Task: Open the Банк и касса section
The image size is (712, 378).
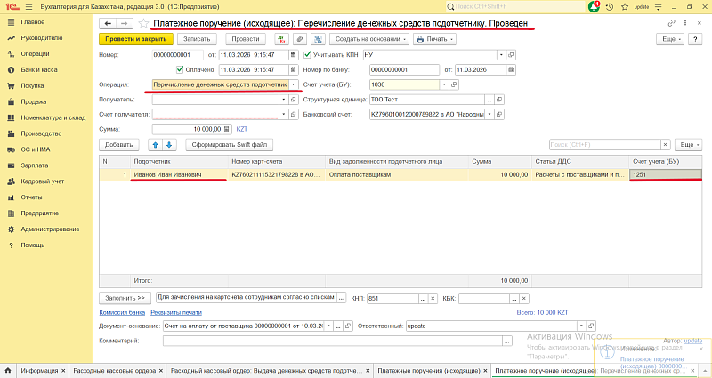Action: [39, 69]
